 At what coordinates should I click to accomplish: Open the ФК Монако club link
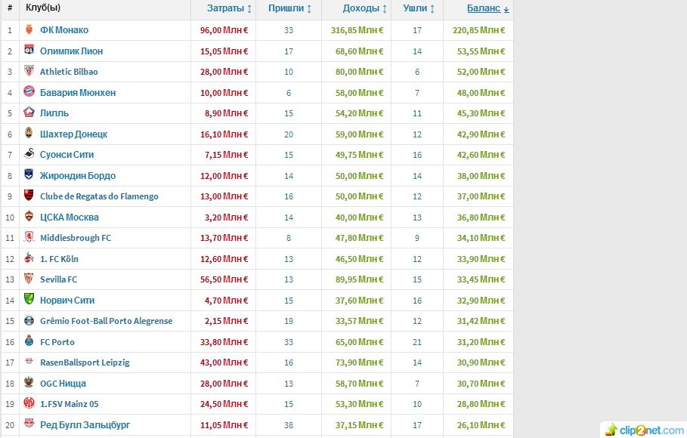(64, 30)
